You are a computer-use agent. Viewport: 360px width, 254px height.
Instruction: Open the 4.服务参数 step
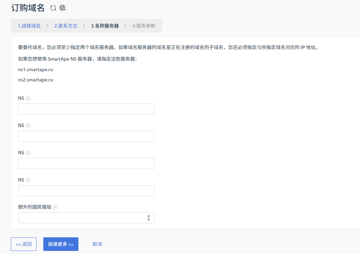[x=144, y=26]
